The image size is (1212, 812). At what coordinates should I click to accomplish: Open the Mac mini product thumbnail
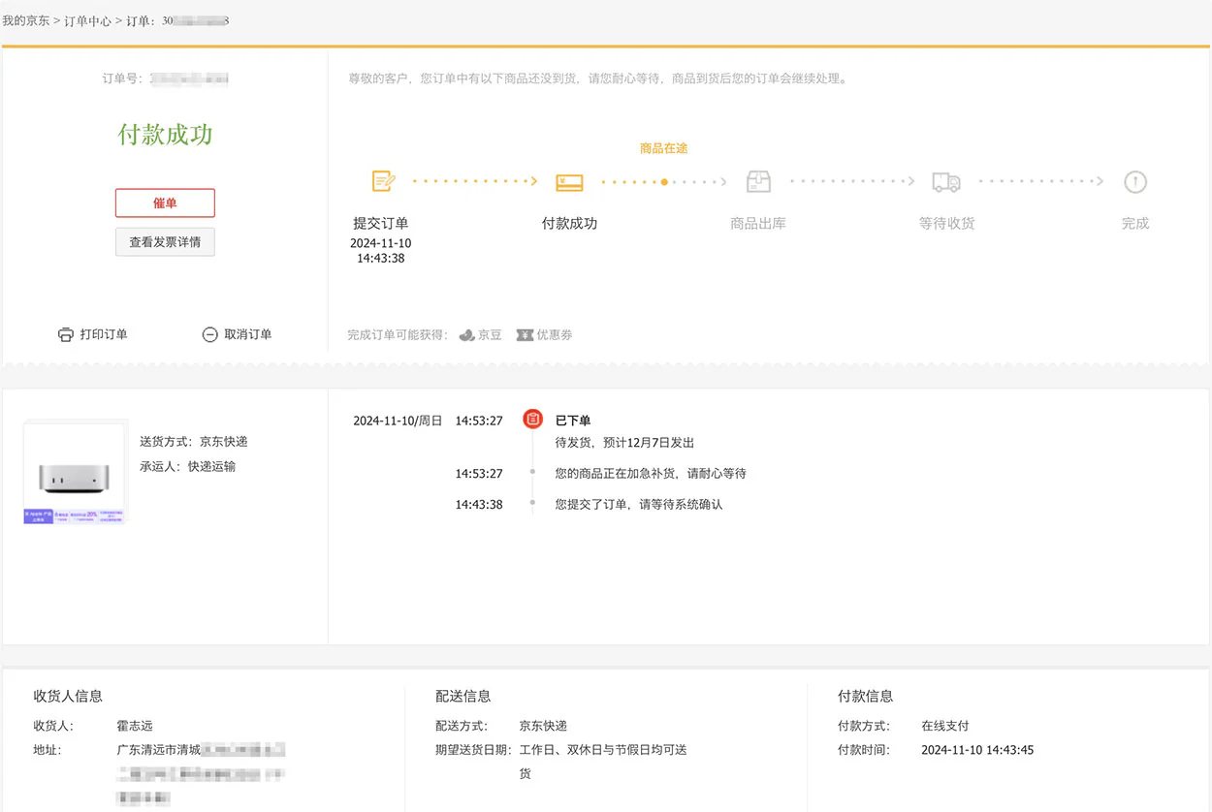tap(75, 473)
